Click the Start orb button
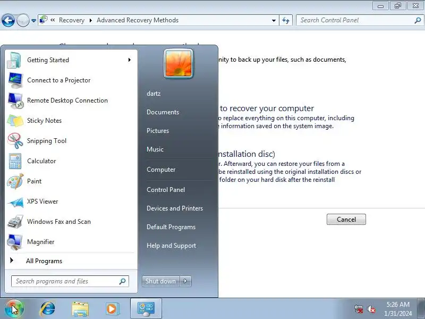This screenshot has width=425, height=319. click(x=14, y=308)
